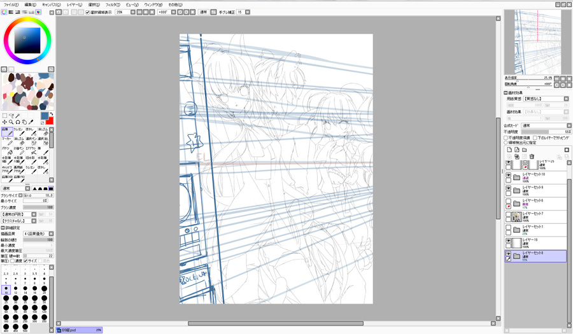
Task: Collapse the 詳細設定 advanced settings section
Action: pyautogui.click(x=3, y=228)
